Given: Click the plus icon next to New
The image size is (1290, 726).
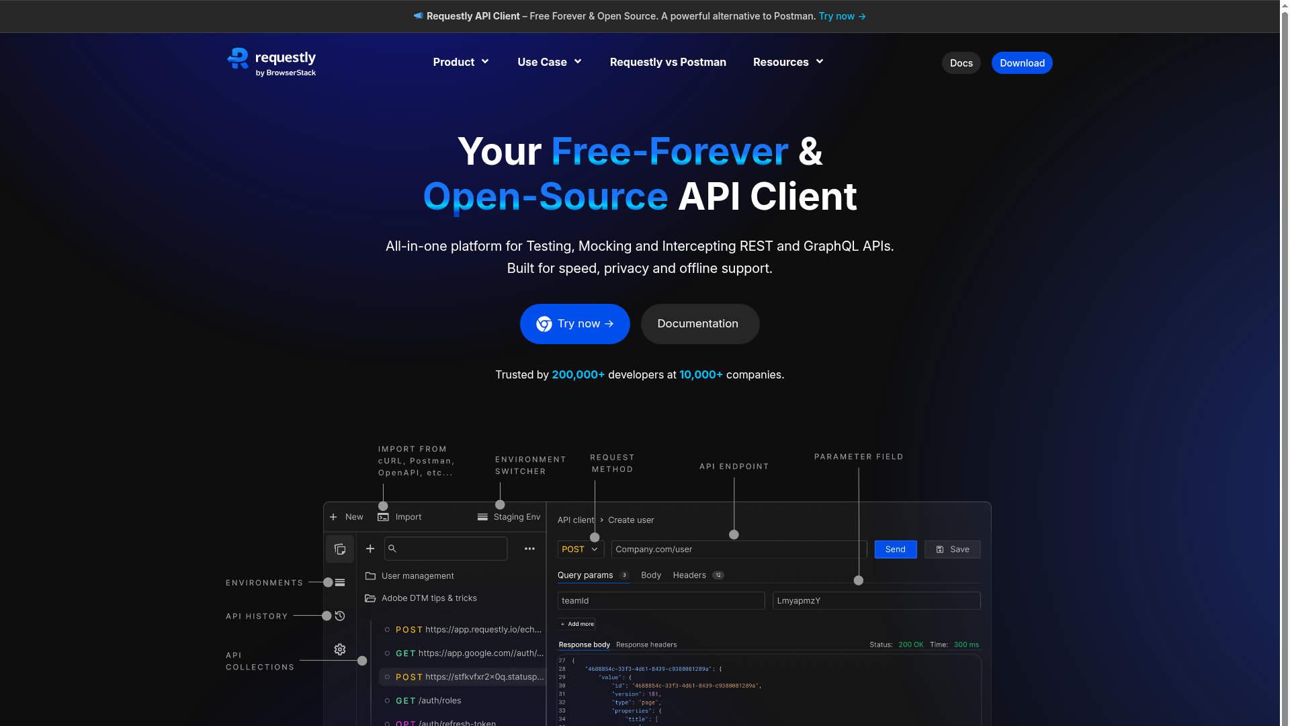Looking at the screenshot, I should click(x=333, y=517).
